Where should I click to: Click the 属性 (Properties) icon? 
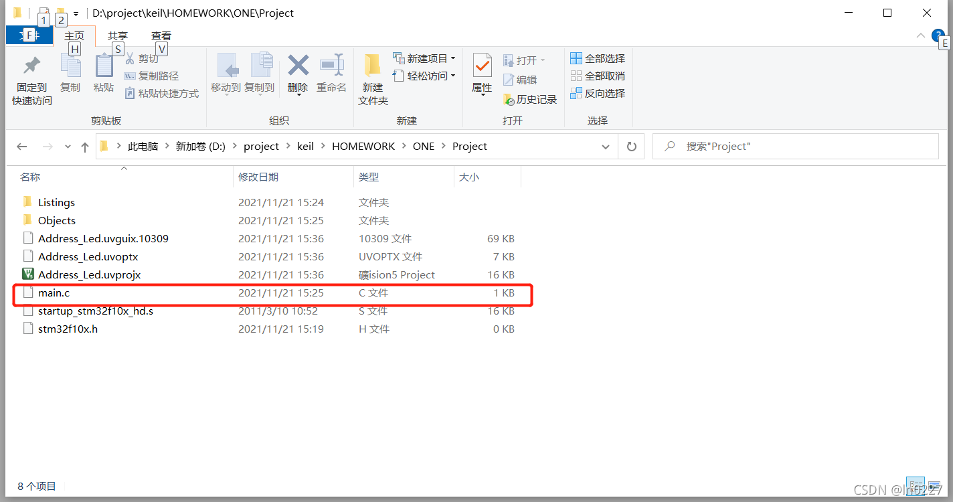tap(482, 66)
